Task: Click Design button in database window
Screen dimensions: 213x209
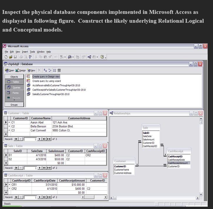Action: (21, 70)
